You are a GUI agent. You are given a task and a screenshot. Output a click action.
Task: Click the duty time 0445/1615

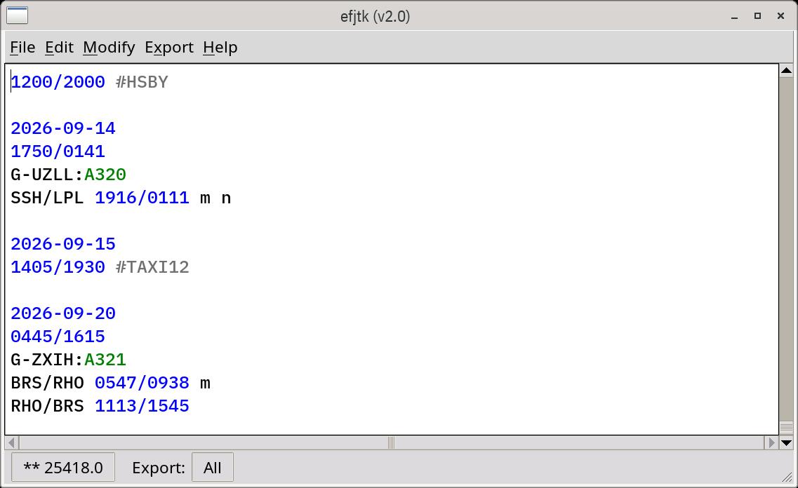(x=58, y=337)
